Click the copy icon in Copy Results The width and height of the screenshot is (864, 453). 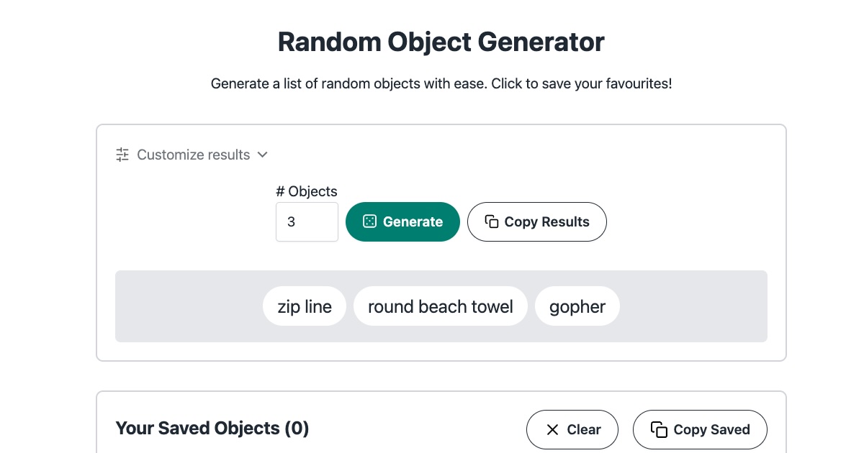click(x=492, y=221)
